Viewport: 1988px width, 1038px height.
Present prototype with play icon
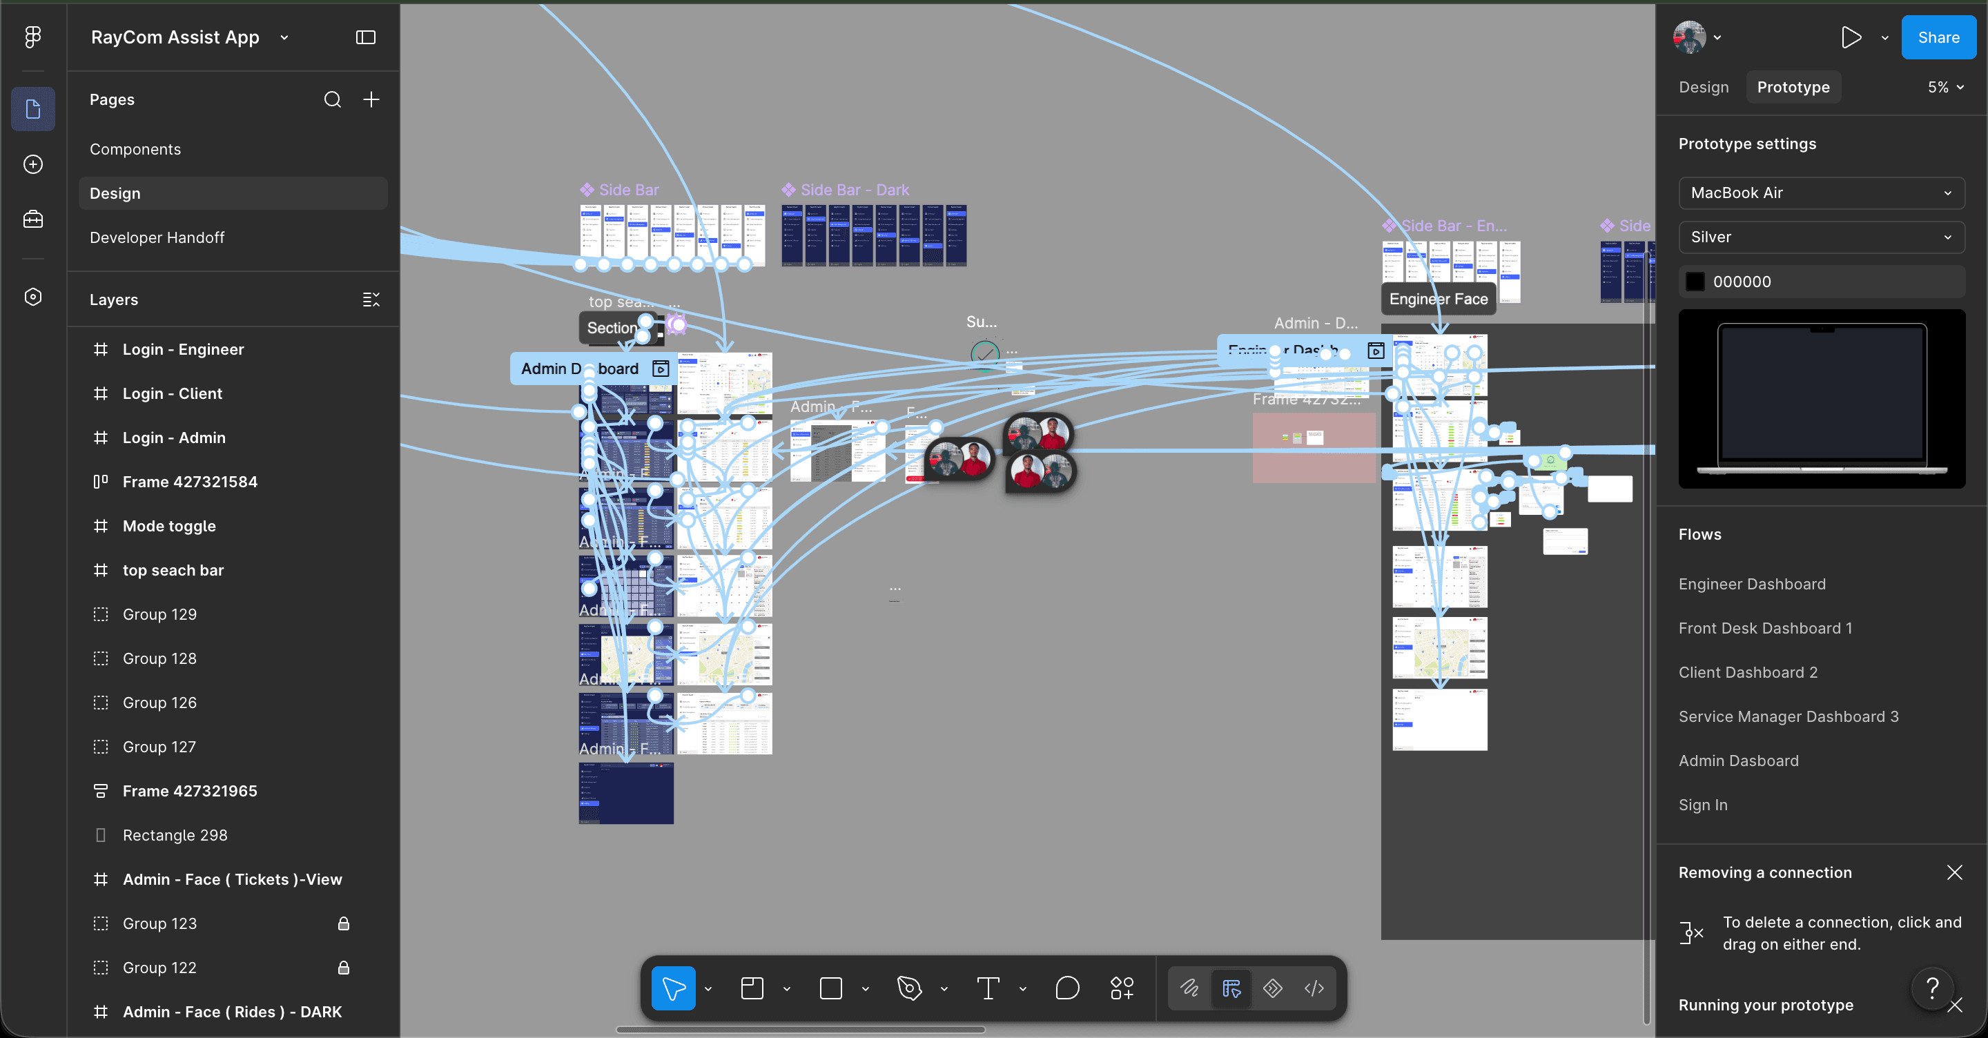pos(1851,37)
